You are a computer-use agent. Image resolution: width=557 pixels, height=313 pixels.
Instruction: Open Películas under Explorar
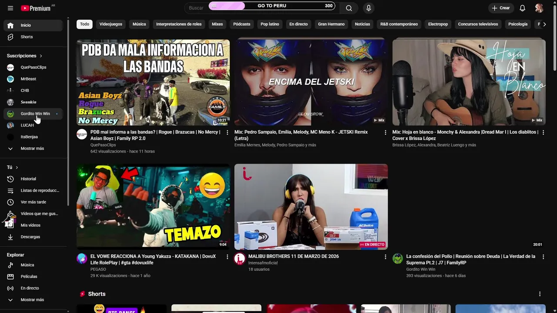tap(33, 276)
